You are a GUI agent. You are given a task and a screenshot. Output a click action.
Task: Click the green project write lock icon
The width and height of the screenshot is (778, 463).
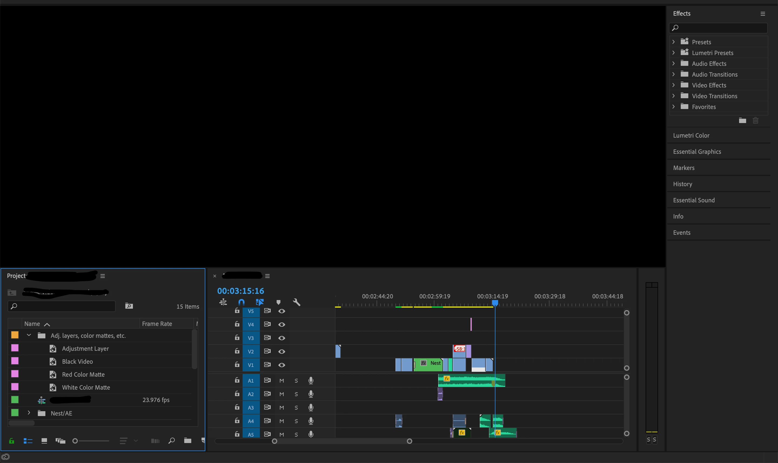tap(12, 441)
